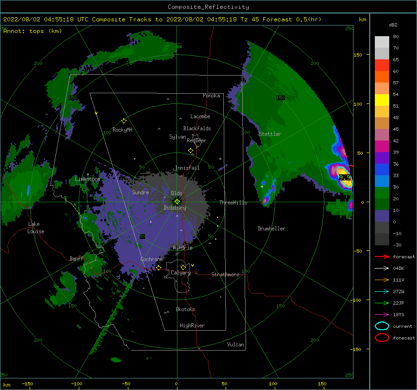This screenshot has height=390, width=417.
Task: Click the Drumheller label on the map
Action: point(272,229)
